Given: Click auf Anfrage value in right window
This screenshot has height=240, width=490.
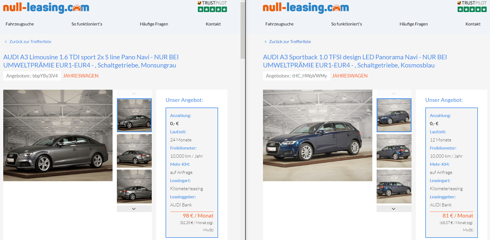Looking at the screenshot, I should [x=441, y=172].
